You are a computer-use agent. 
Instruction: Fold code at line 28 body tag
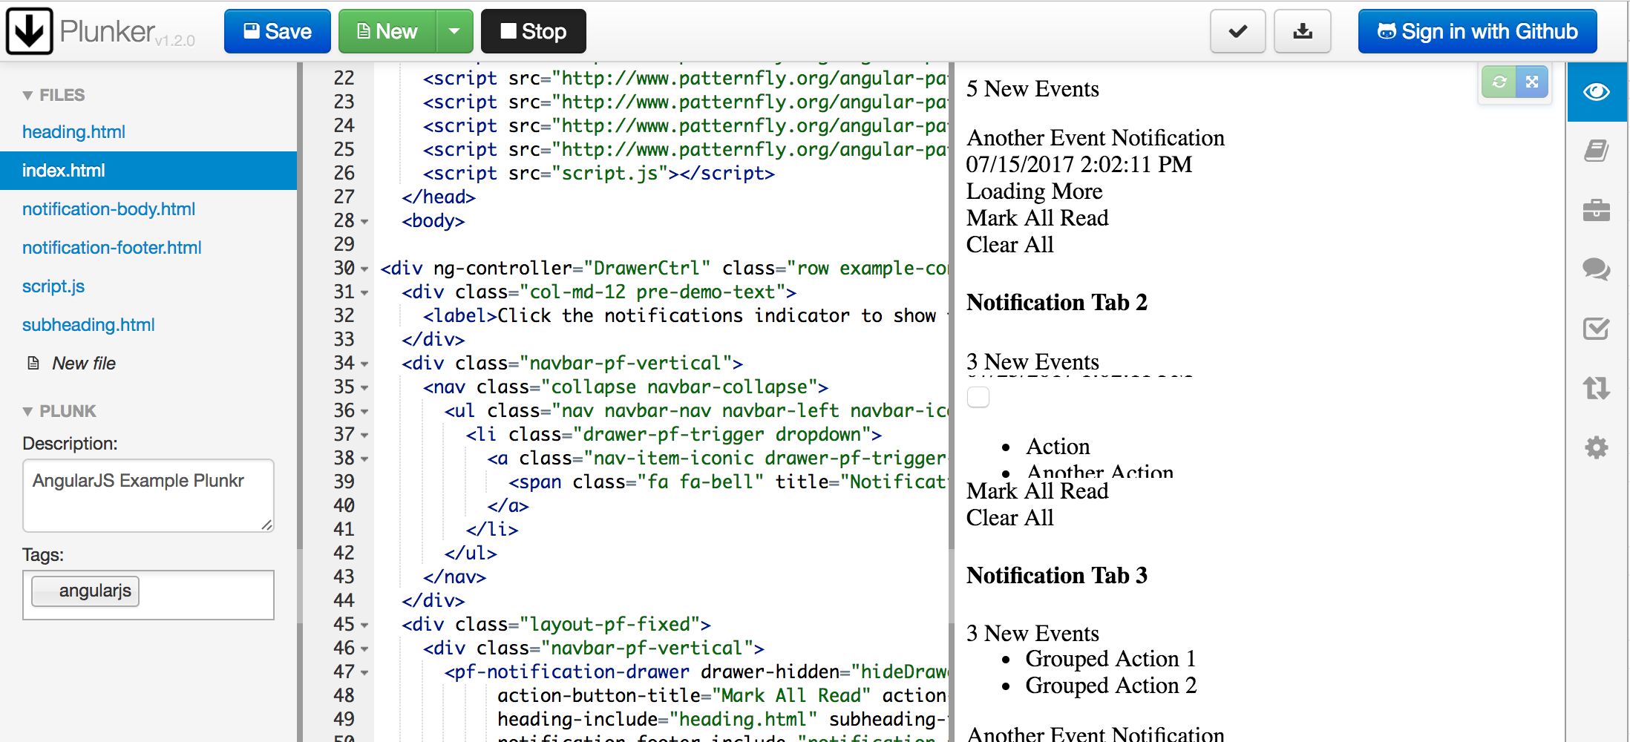tap(364, 221)
